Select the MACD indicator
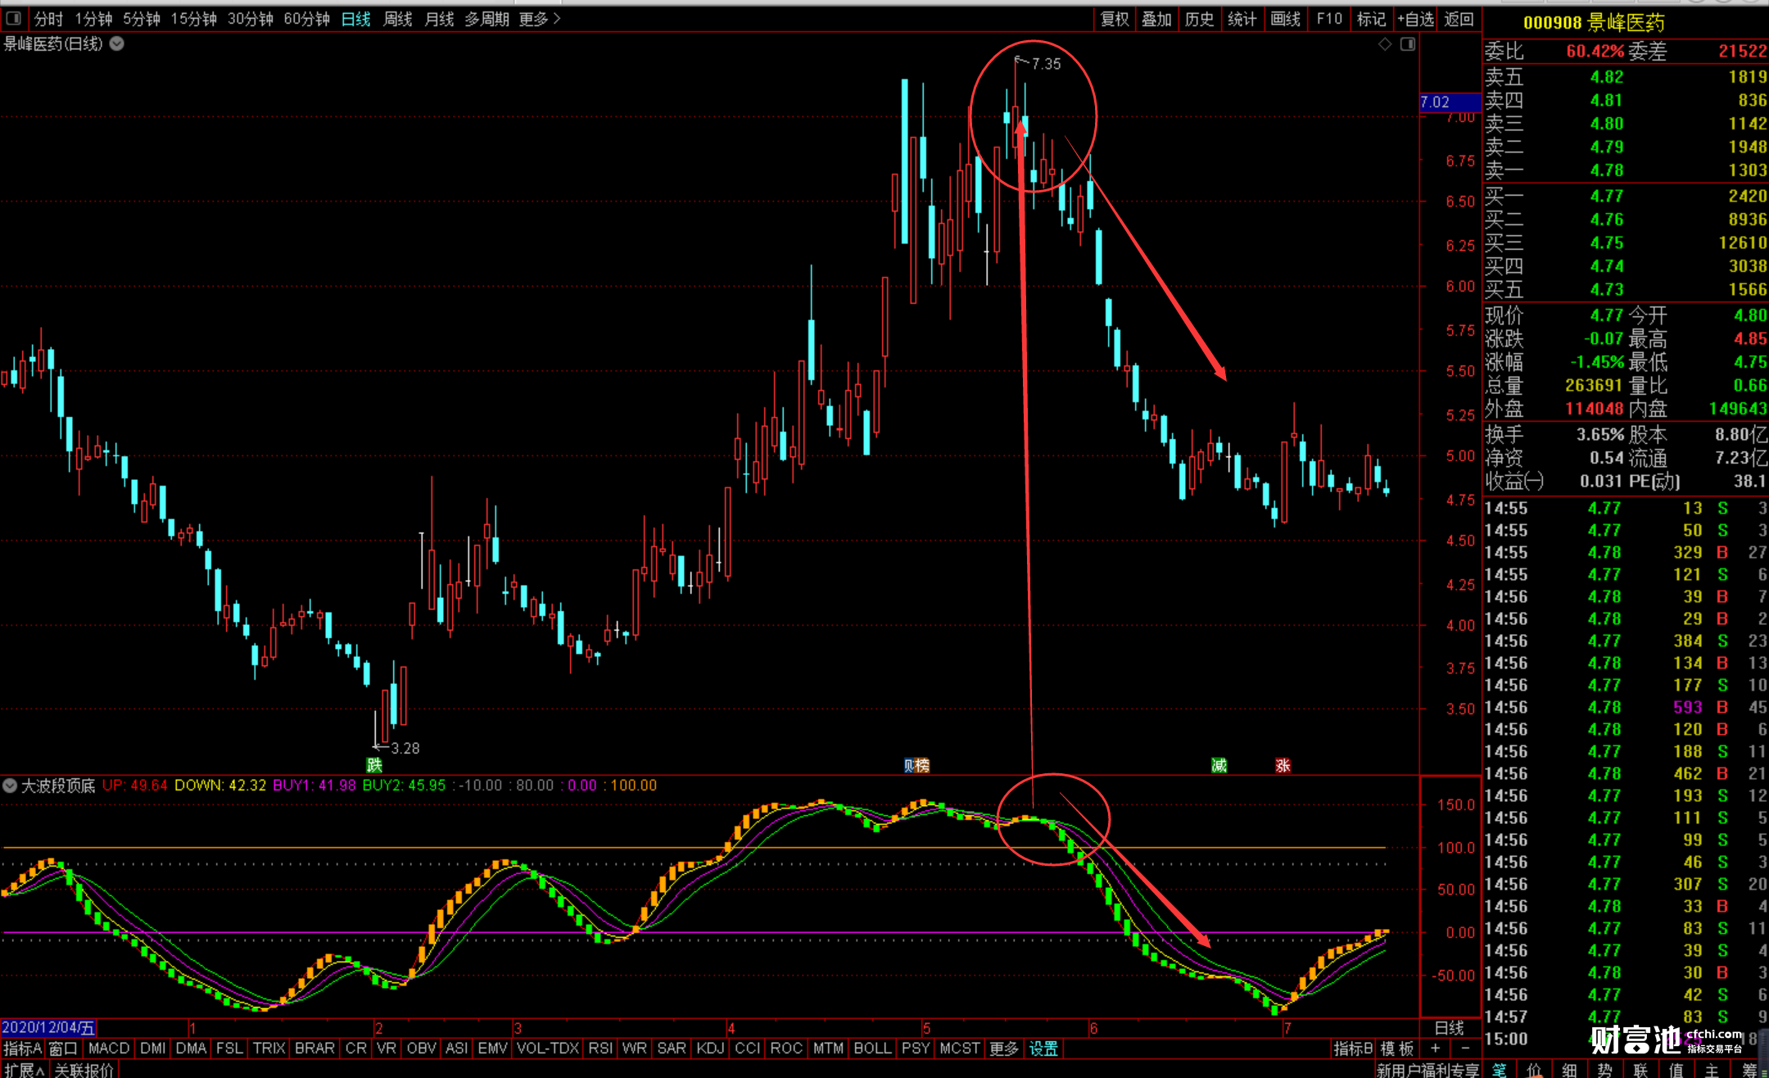This screenshot has width=1769, height=1078. [108, 1049]
